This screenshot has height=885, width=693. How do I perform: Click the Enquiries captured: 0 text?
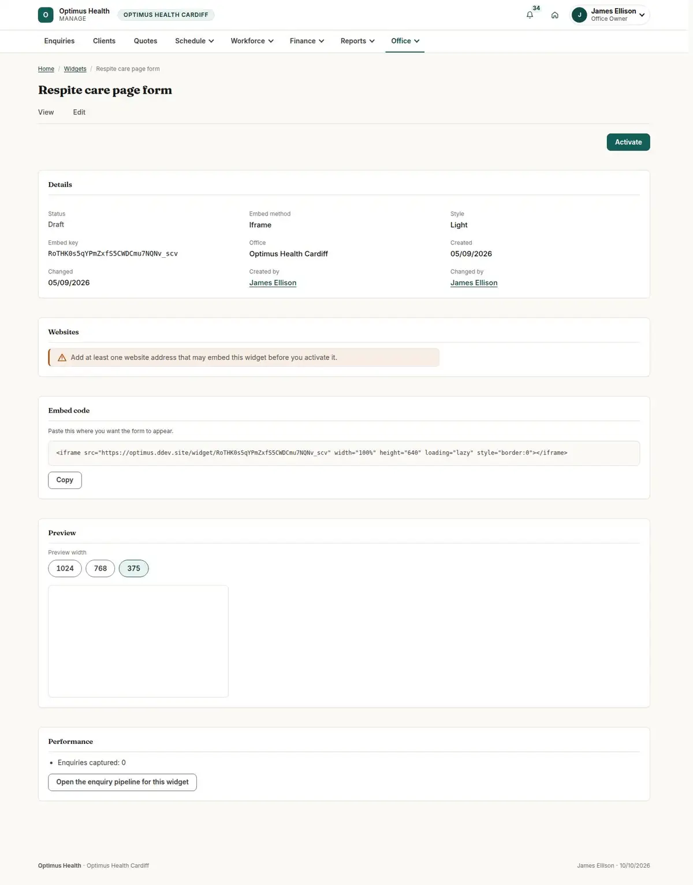92,763
